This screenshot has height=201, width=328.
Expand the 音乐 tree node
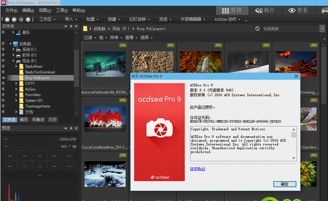[x=13, y=32]
